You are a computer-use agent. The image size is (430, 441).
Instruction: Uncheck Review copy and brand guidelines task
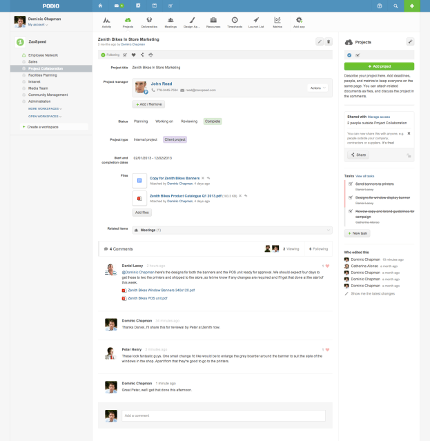[351, 211]
